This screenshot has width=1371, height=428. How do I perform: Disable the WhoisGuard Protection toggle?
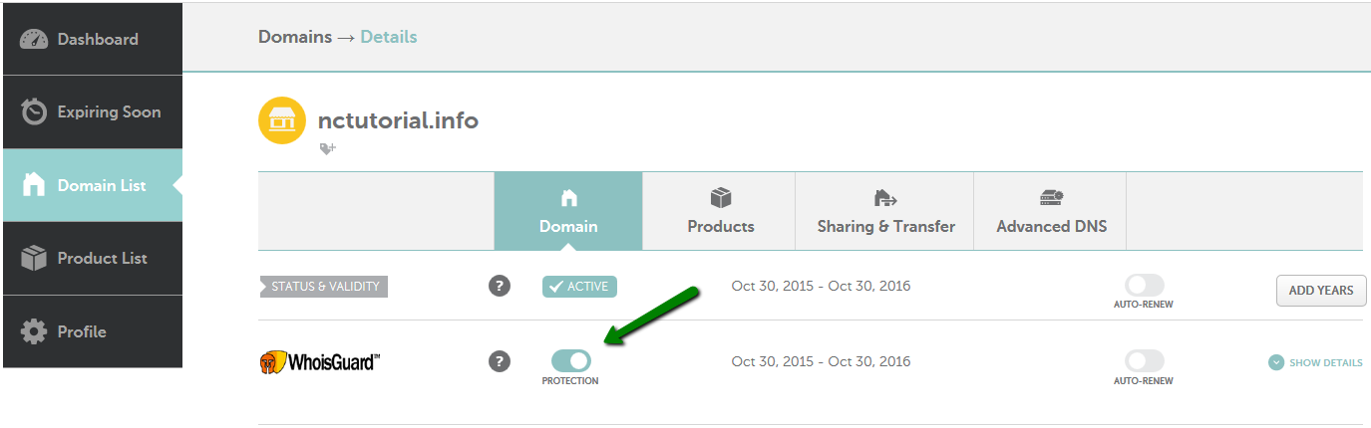[570, 360]
